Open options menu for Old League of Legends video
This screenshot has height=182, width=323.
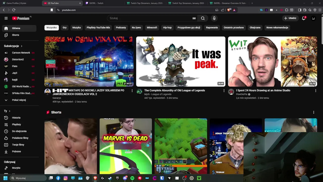224,91
